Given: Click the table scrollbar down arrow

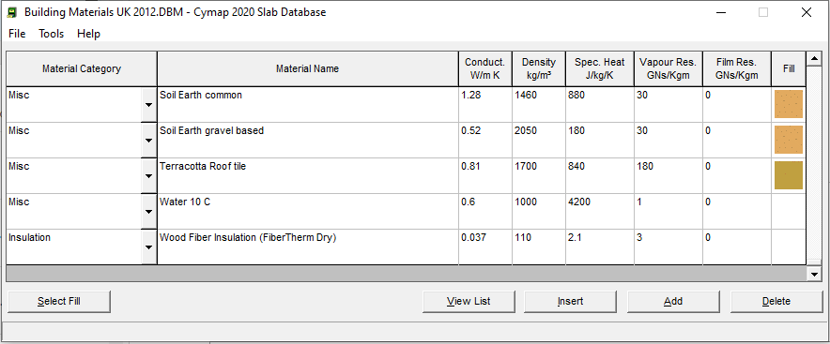Looking at the screenshot, I should 814,275.
